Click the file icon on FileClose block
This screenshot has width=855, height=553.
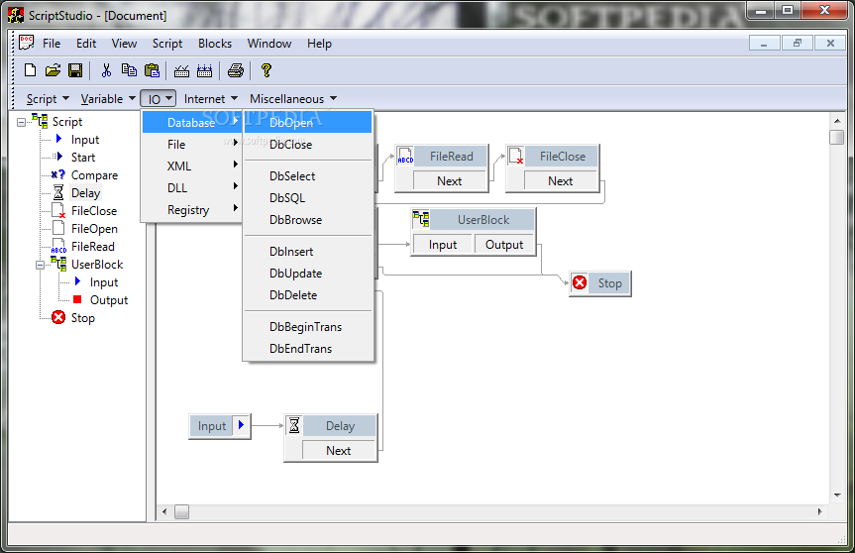[x=516, y=157]
